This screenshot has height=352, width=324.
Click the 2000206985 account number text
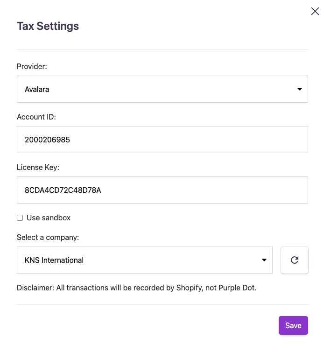pos(48,140)
